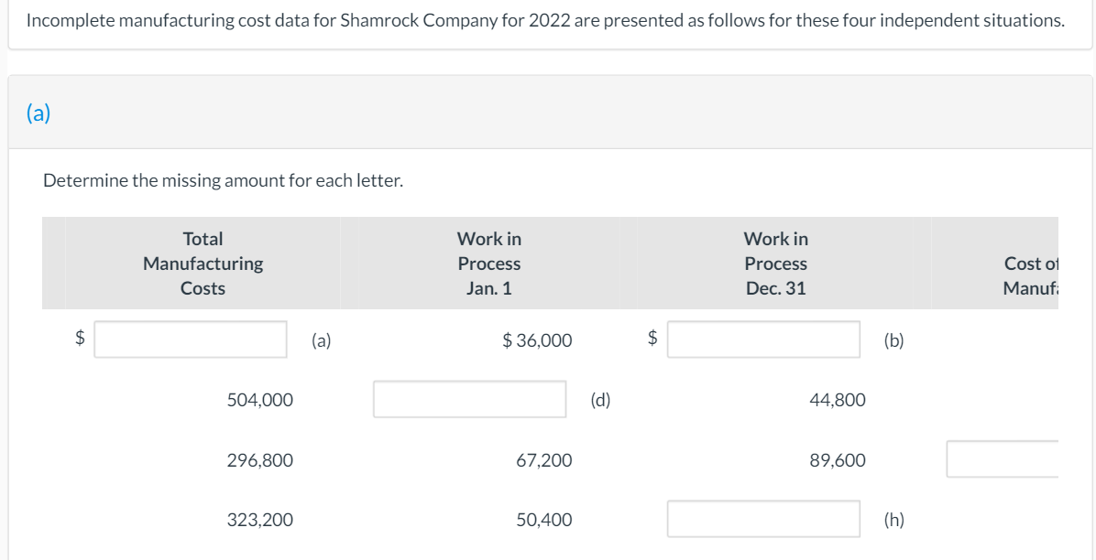Select the dollar sign next to the (a) field
Screen dimensions: 1096x560
(80, 339)
